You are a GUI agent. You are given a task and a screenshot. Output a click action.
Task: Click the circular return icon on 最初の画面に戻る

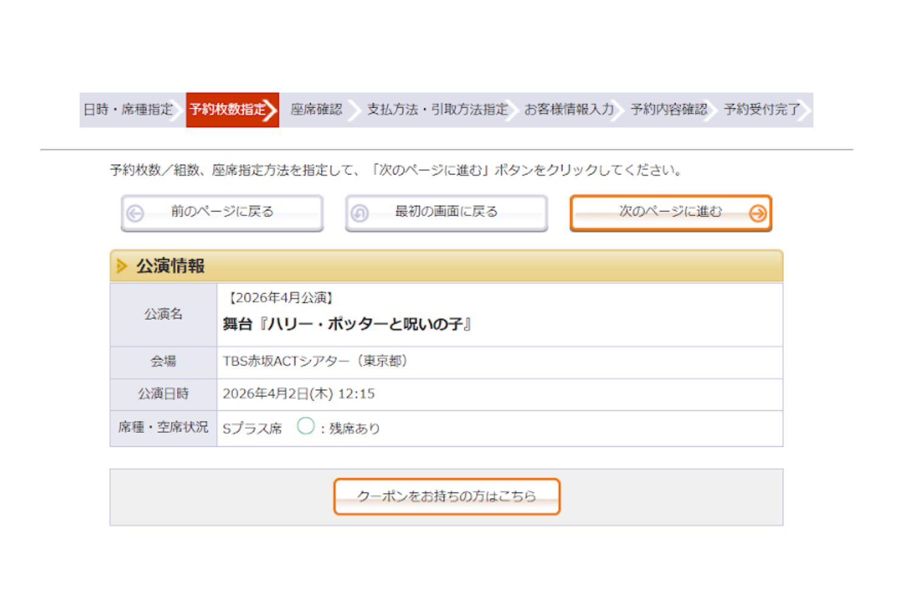[x=359, y=213]
